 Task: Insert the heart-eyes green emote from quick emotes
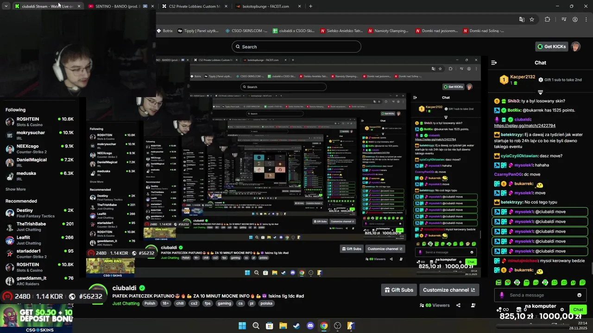coord(508,282)
